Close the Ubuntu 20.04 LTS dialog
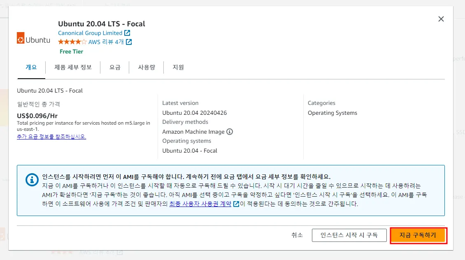The image size is (465, 260). (x=441, y=19)
